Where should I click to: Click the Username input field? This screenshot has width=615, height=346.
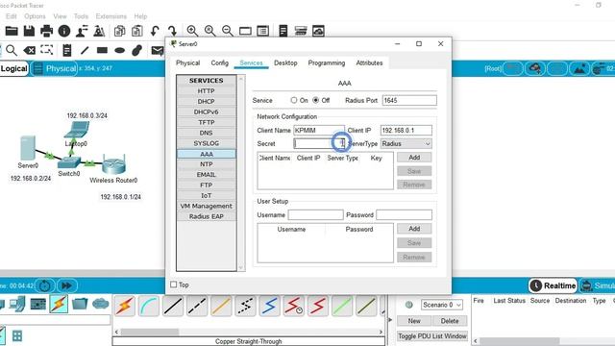316,215
